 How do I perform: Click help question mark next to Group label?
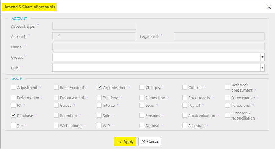click(26, 56)
